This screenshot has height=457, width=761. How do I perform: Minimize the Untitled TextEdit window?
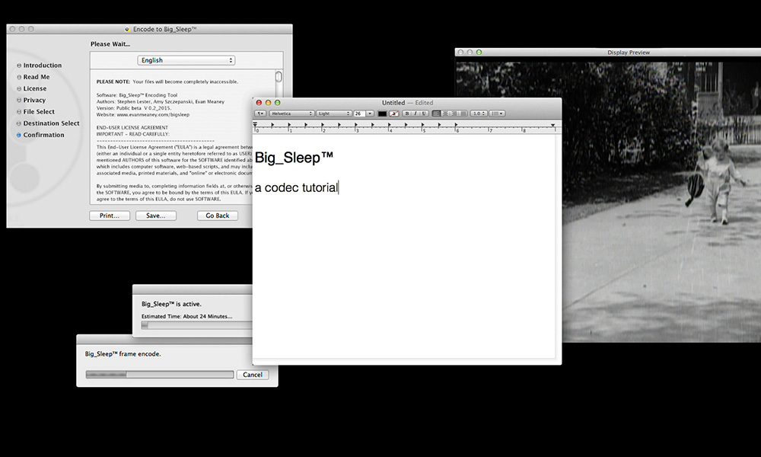pyautogui.click(x=268, y=103)
